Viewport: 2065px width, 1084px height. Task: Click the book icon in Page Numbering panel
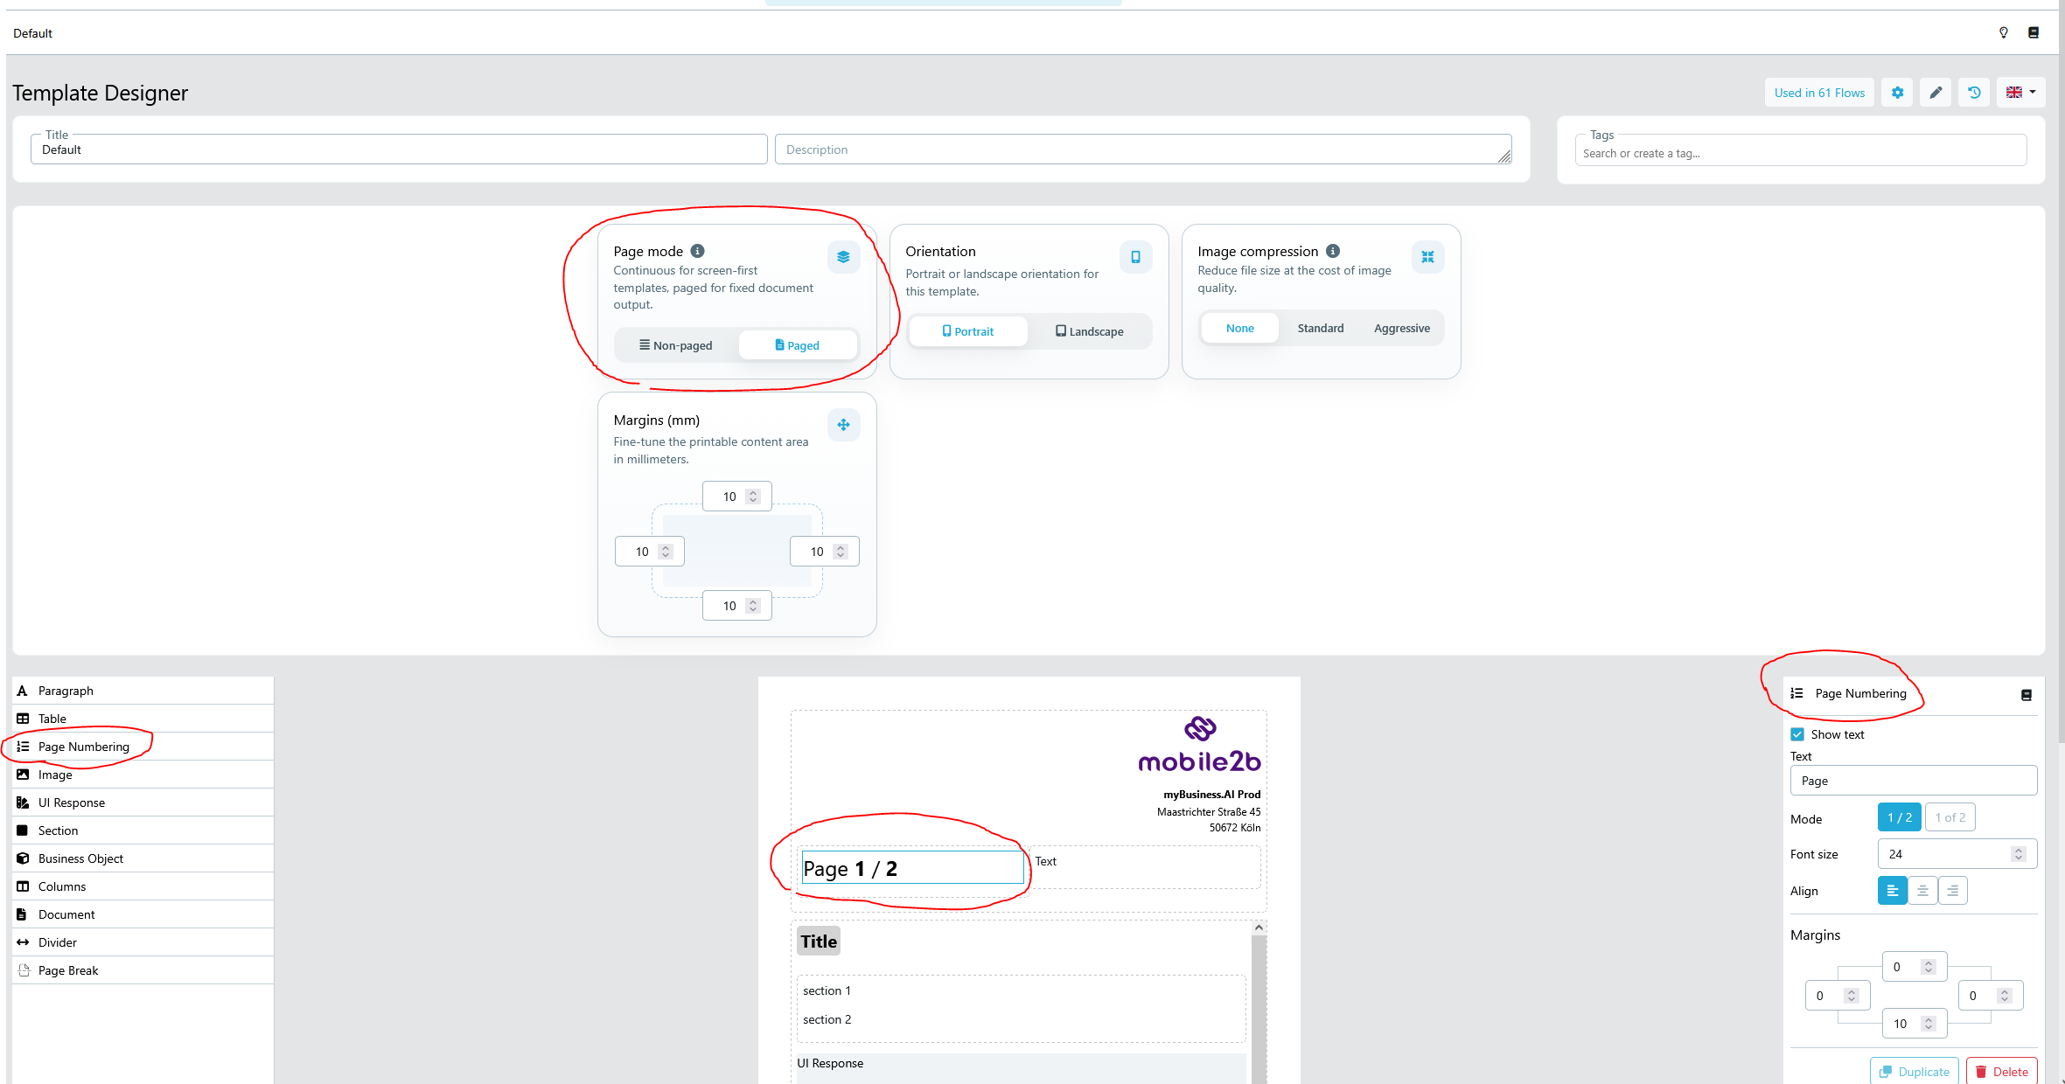[x=2027, y=695]
